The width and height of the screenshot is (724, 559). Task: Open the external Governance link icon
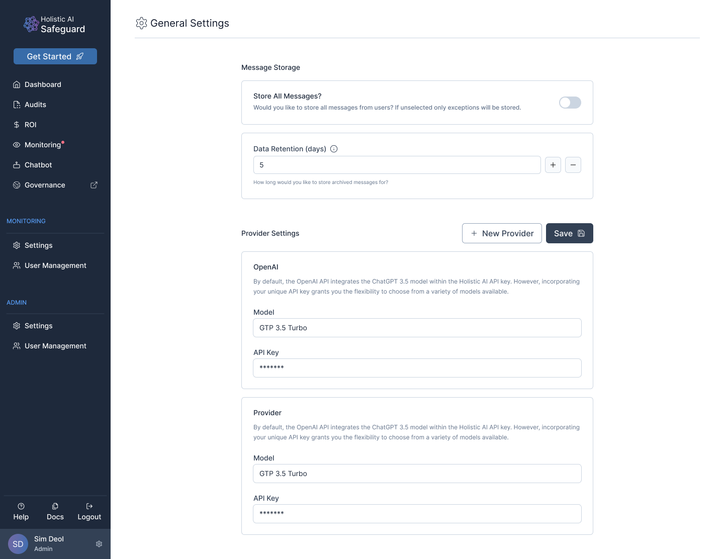[94, 185]
